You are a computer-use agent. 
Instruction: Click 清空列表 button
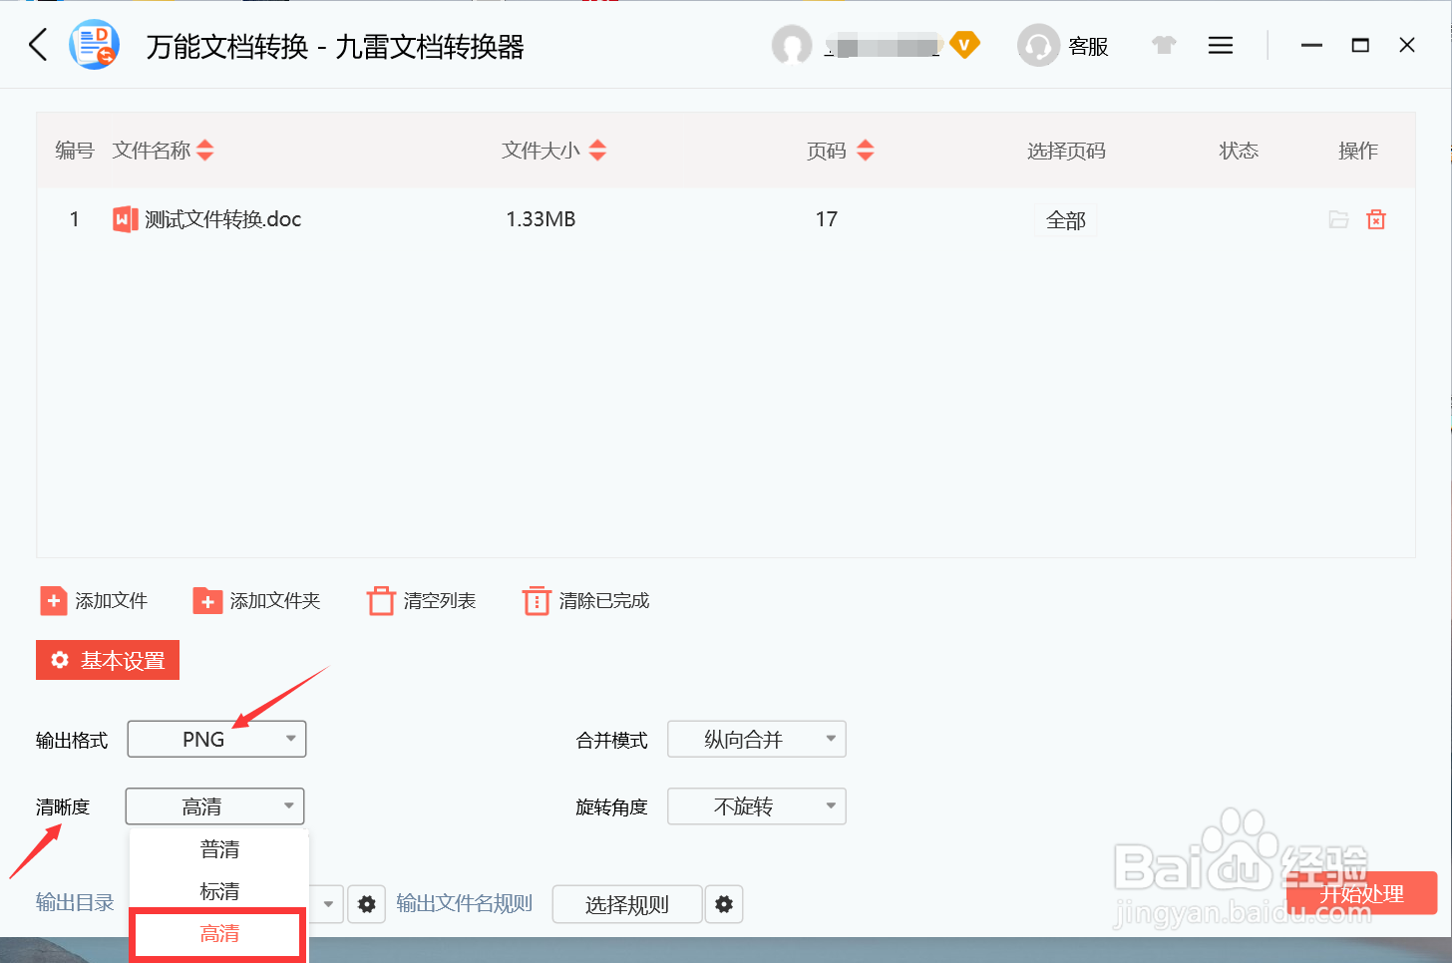pos(422,601)
